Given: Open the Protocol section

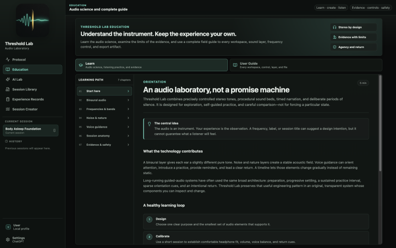Looking at the screenshot, I should point(32,60).
